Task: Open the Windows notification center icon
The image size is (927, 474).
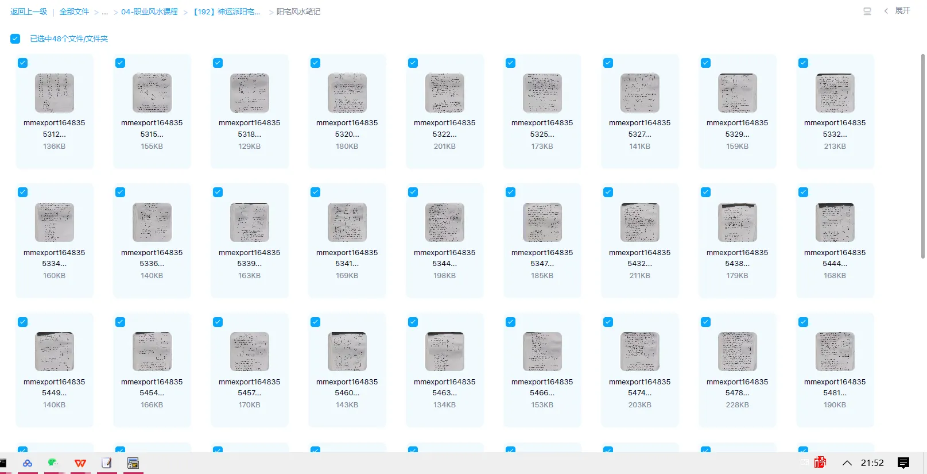Action: click(x=903, y=463)
